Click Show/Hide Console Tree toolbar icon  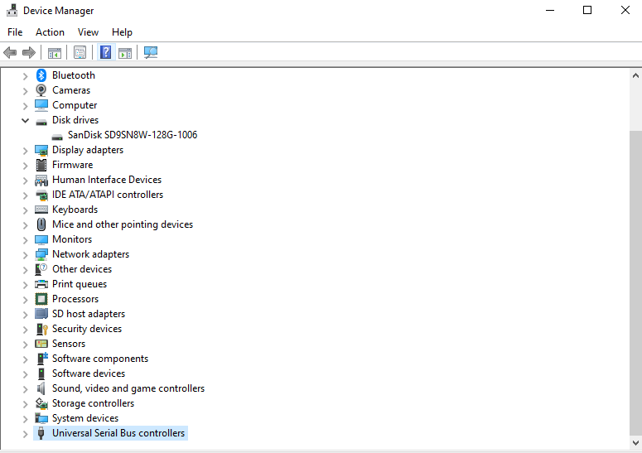click(55, 53)
